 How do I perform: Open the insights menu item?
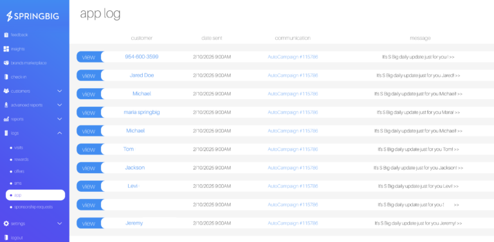click(x=17, y=49)
